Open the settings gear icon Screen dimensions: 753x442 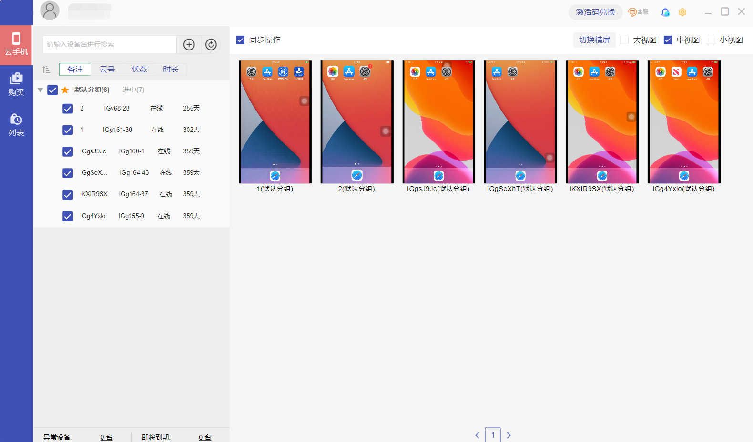tap(682, 12)
